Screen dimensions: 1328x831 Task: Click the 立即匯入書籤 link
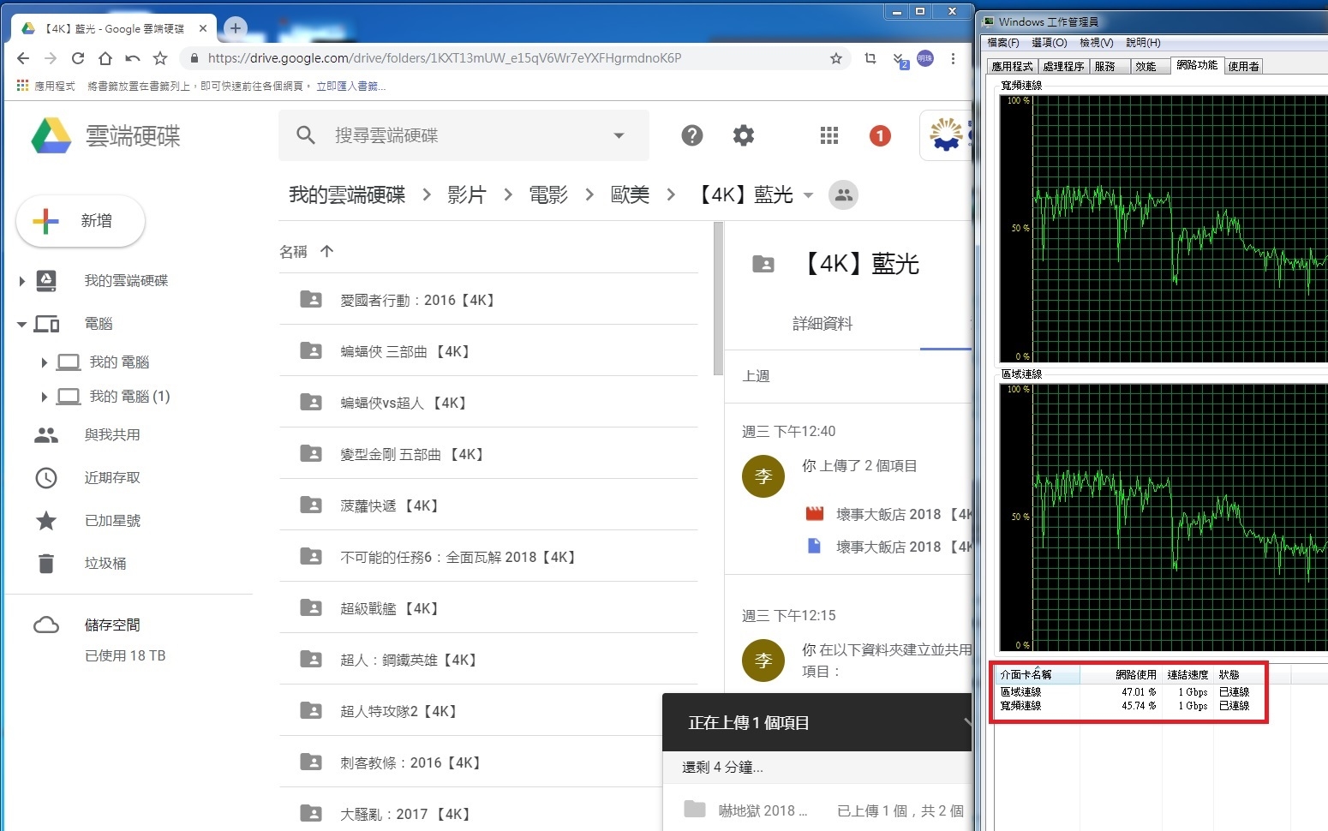pyautogui.click(x=350, y=87)
